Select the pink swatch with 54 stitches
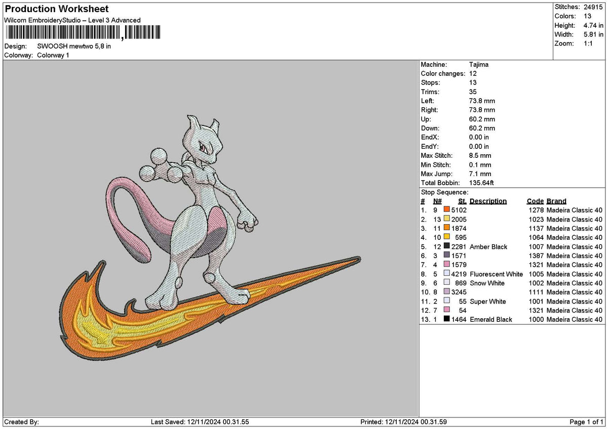 click(447, 310)
